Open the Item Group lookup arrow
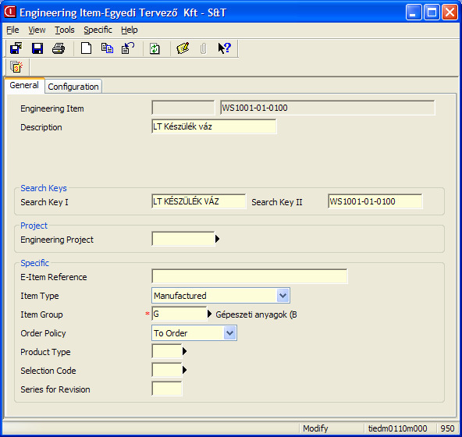 point(209,314)
